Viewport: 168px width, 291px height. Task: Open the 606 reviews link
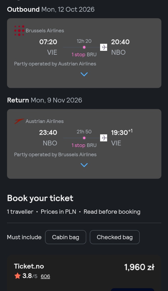[x=45, y=276]
